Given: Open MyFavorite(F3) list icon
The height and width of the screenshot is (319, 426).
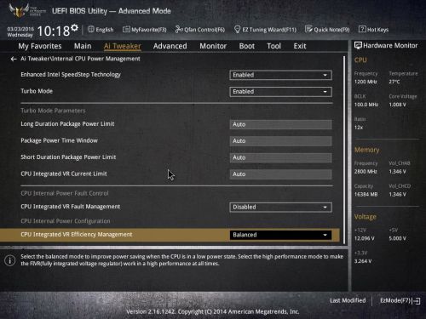Looking at the screenshot, I should point(126,29).
